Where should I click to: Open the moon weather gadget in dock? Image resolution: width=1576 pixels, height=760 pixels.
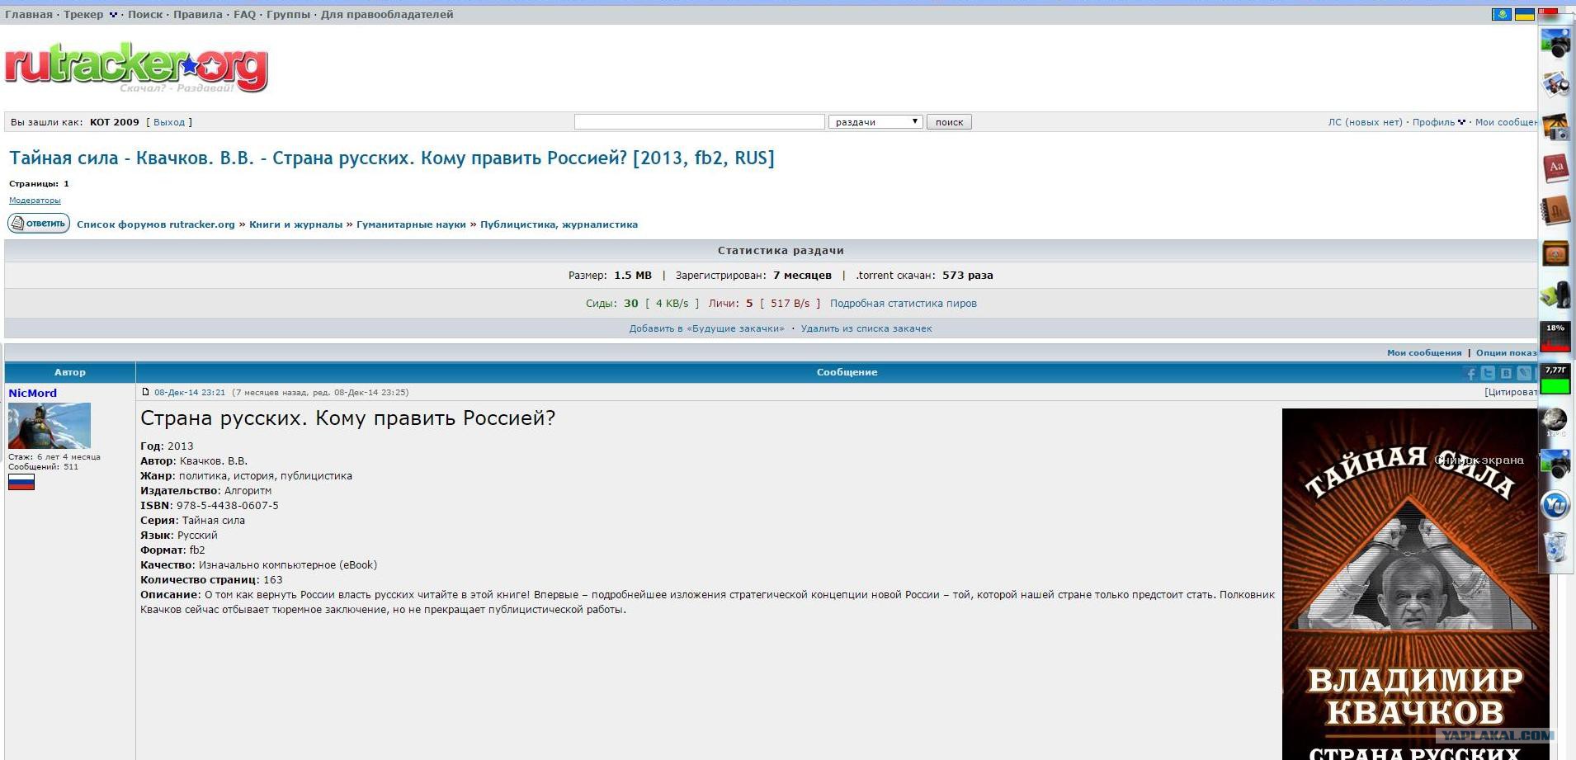(x=1555, y=421)
